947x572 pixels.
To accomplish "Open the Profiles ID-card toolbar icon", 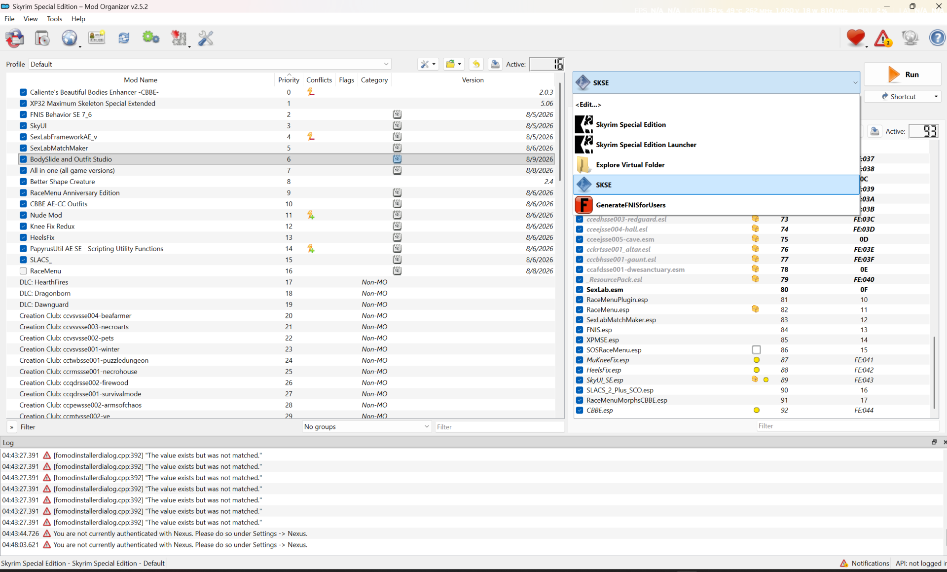I will tap(97, 38).
